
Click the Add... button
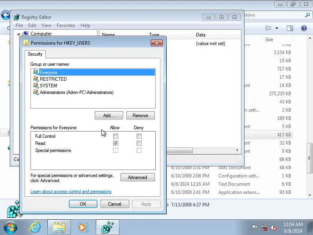[109, 116]
